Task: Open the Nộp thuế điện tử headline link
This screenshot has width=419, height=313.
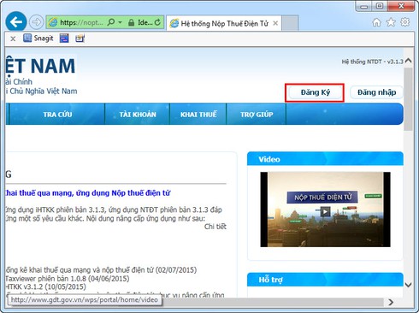Action: pyautogui.click(x=88, y=193)
